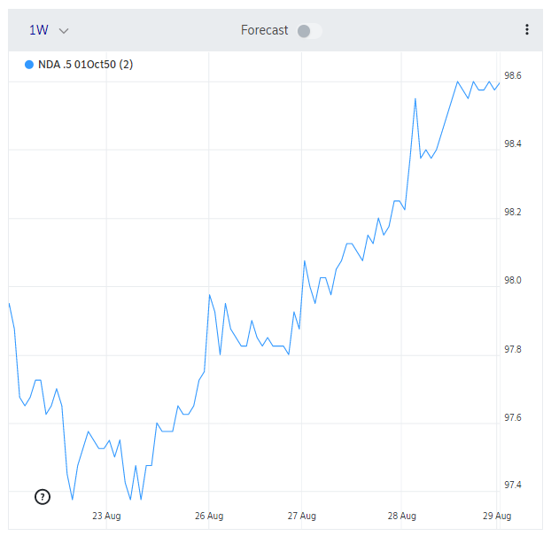Click the 97.8 price axis label

coord(513,349)
